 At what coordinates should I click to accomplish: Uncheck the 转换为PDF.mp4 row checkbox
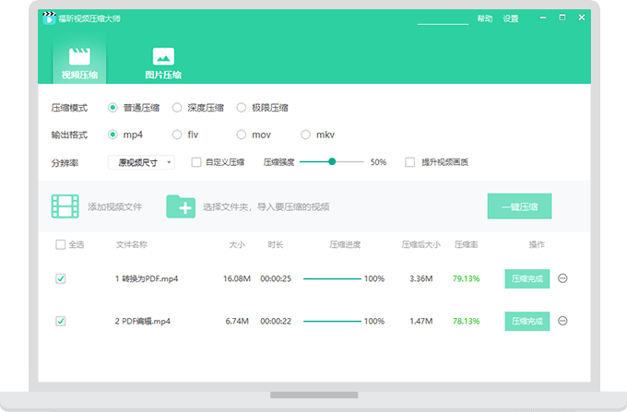pos(60,278)
